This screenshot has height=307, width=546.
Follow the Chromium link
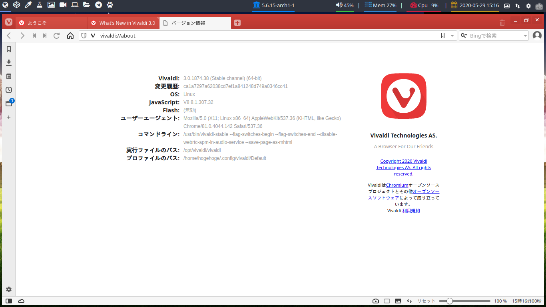point(397,185)
